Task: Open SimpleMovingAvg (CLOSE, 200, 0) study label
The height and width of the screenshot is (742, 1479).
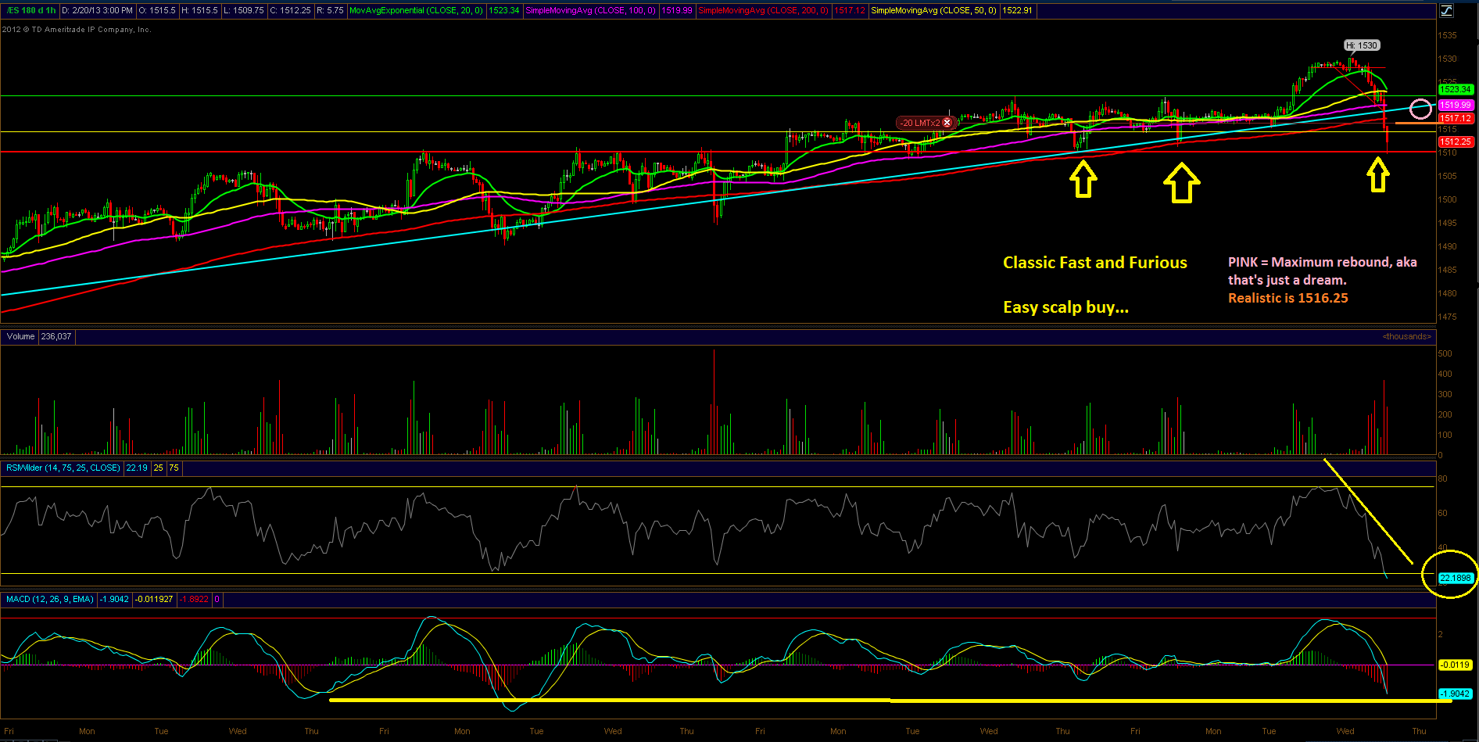Action: [763, 10]
